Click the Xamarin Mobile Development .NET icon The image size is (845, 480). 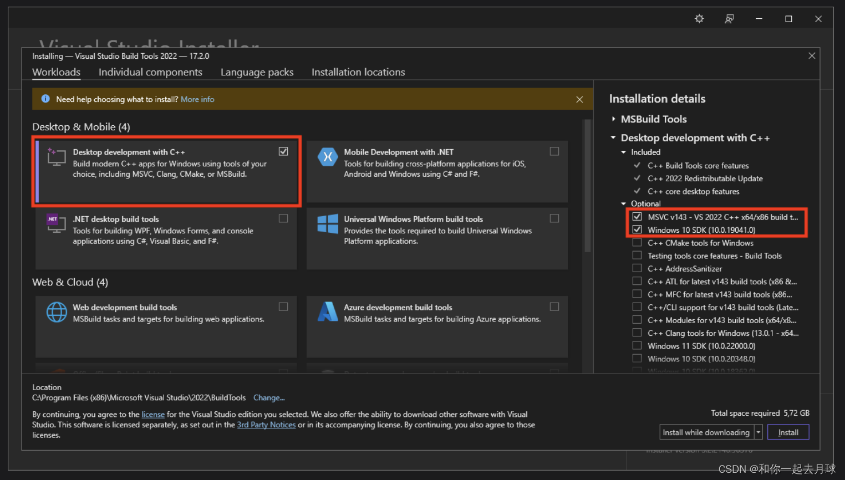[x=328, y=157]
